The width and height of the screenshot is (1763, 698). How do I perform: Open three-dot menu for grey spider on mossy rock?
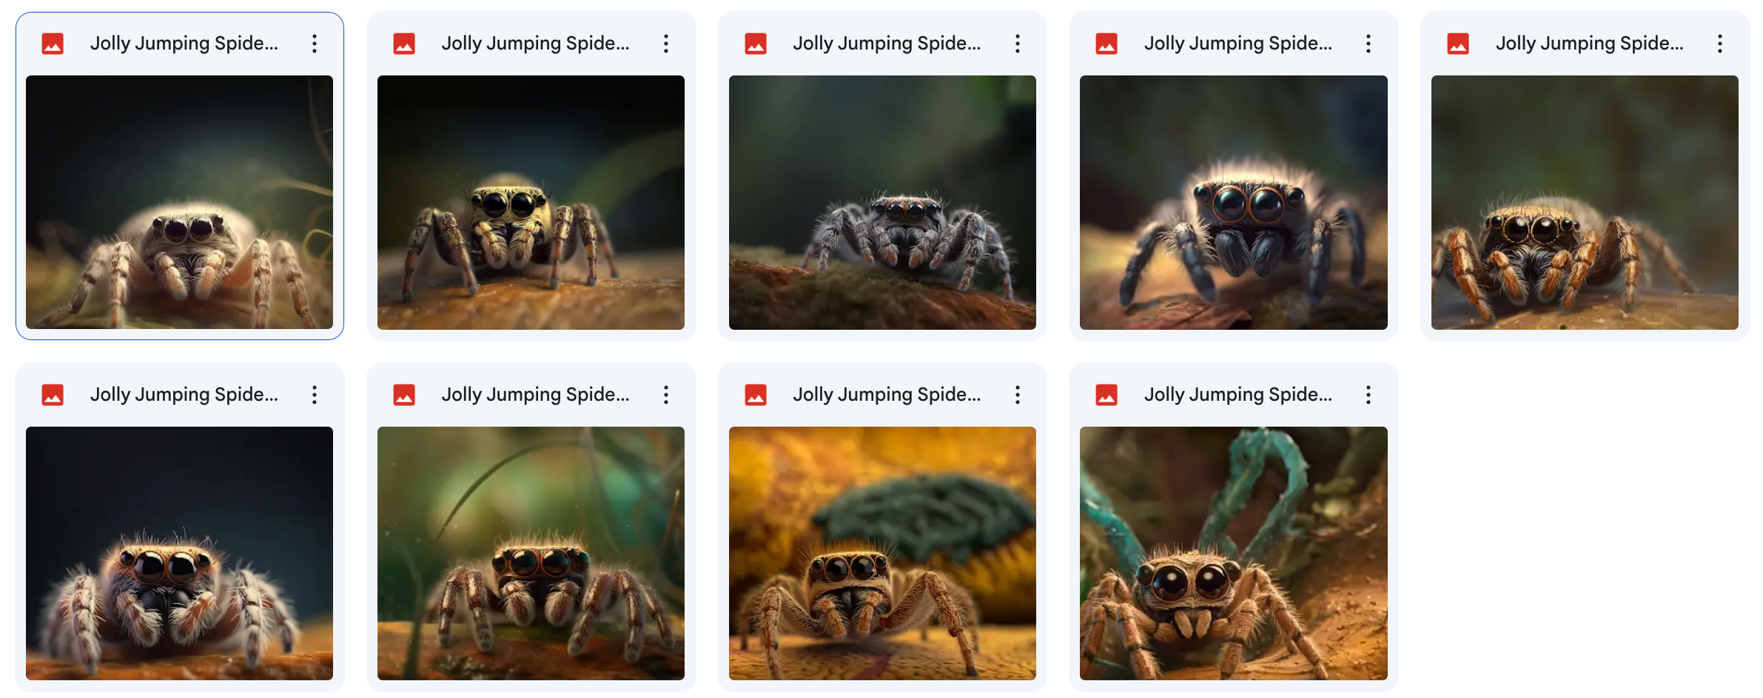point(1018,44)
